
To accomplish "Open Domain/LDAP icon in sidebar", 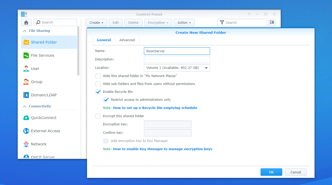I will 26,95.
